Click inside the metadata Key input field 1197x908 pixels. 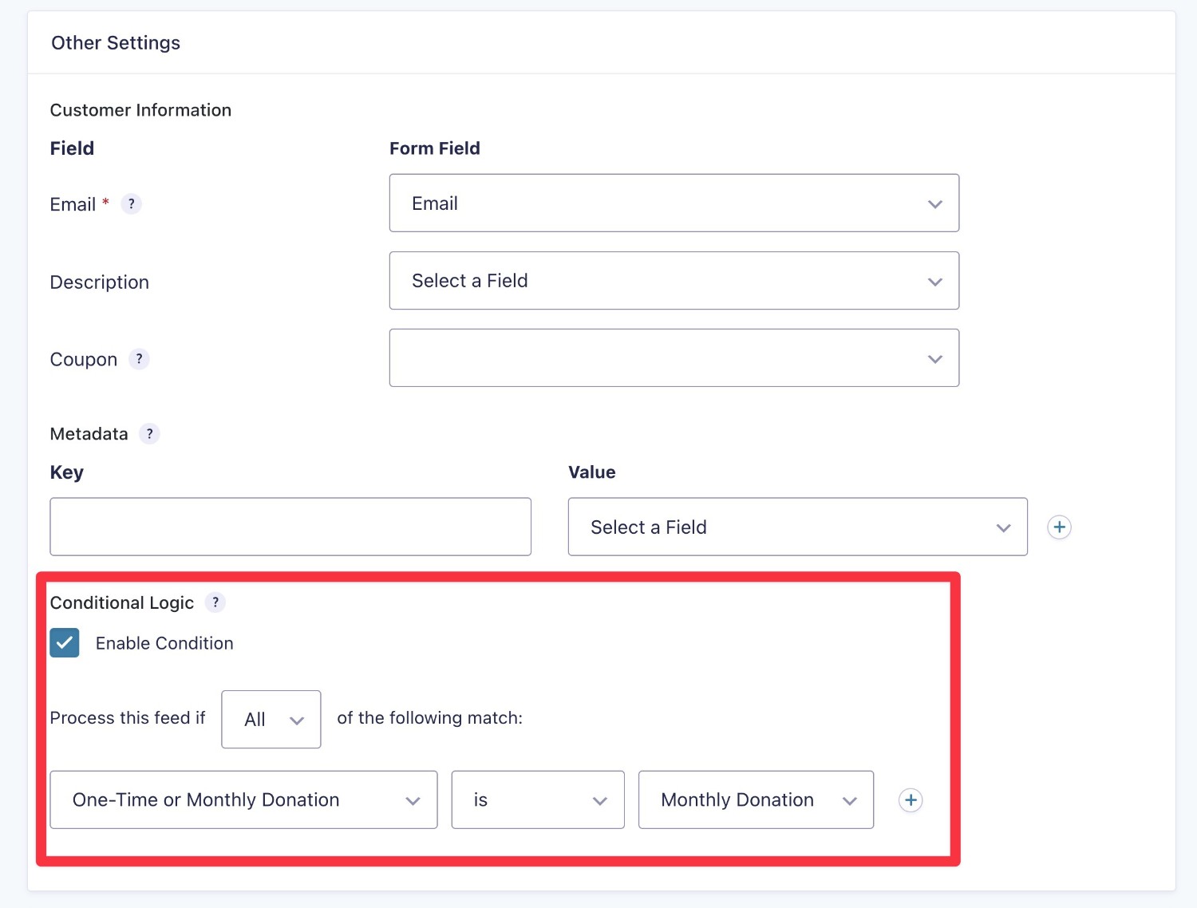290,527
